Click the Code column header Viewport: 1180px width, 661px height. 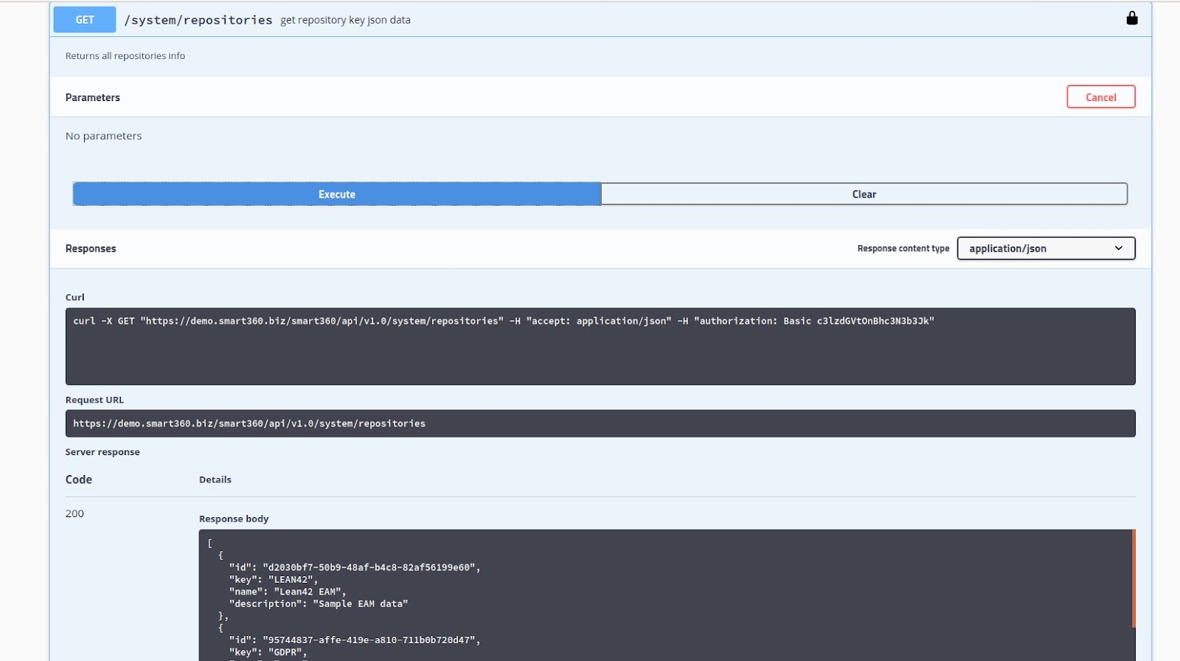[x=79, y=480]
